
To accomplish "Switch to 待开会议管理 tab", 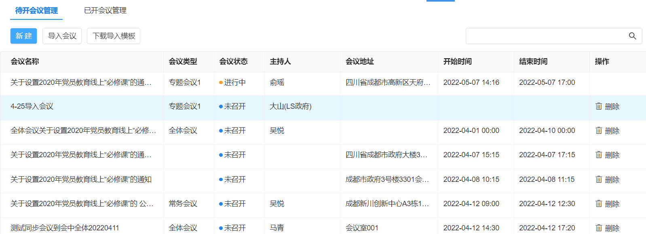I will pos(36,11).
